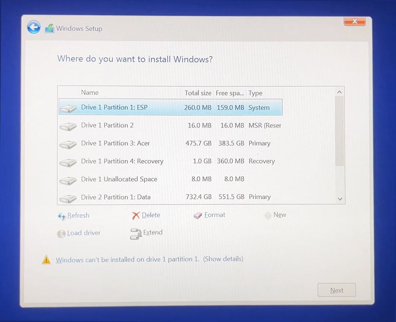
Task: Click the New partition star icon
Action: click(x=268, y=215)
